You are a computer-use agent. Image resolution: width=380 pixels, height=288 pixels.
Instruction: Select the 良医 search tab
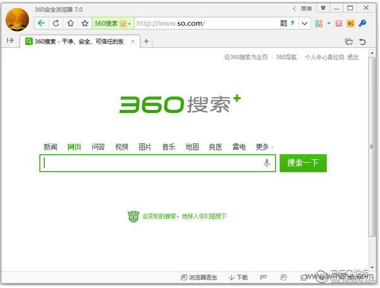[216, 147]
